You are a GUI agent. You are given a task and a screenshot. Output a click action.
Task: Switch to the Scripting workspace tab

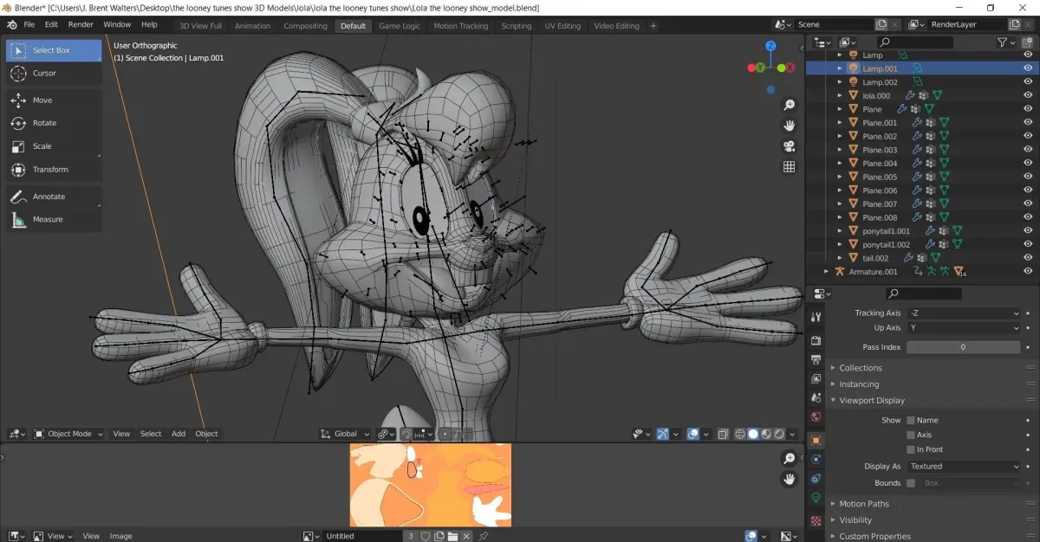pyautogui.click(x=517, y=26)
